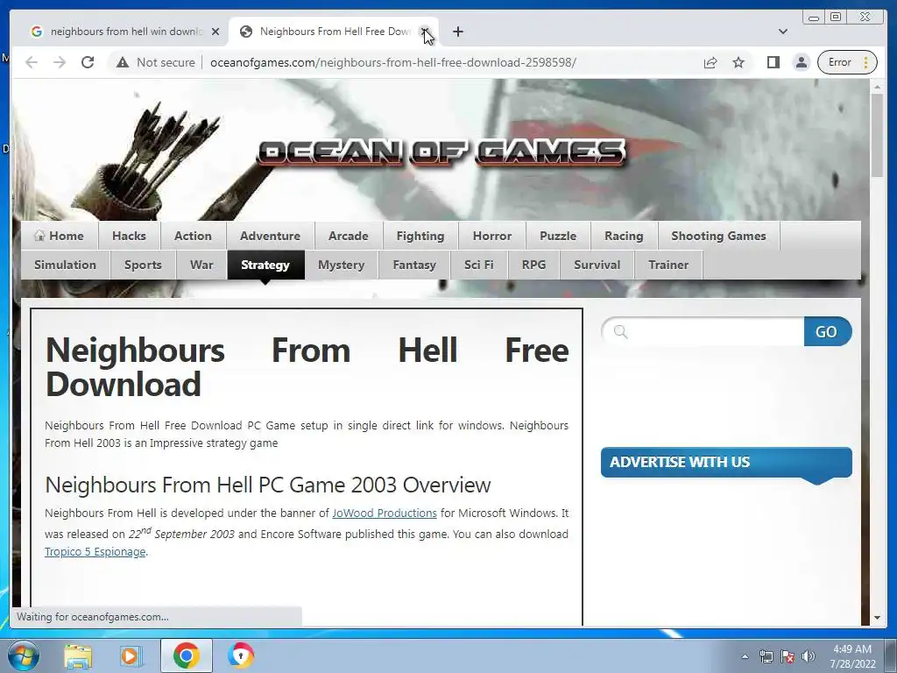The image size is (897, 673).
Task: Go to the Home menu item
Action: pos(59,236)
